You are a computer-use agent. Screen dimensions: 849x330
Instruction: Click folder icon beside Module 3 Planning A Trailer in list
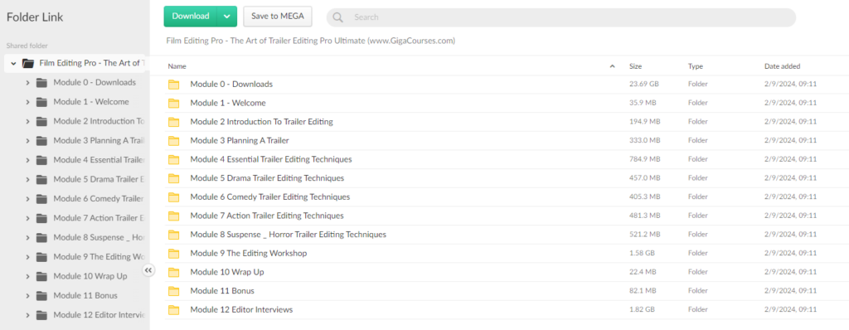coord(173,140)
